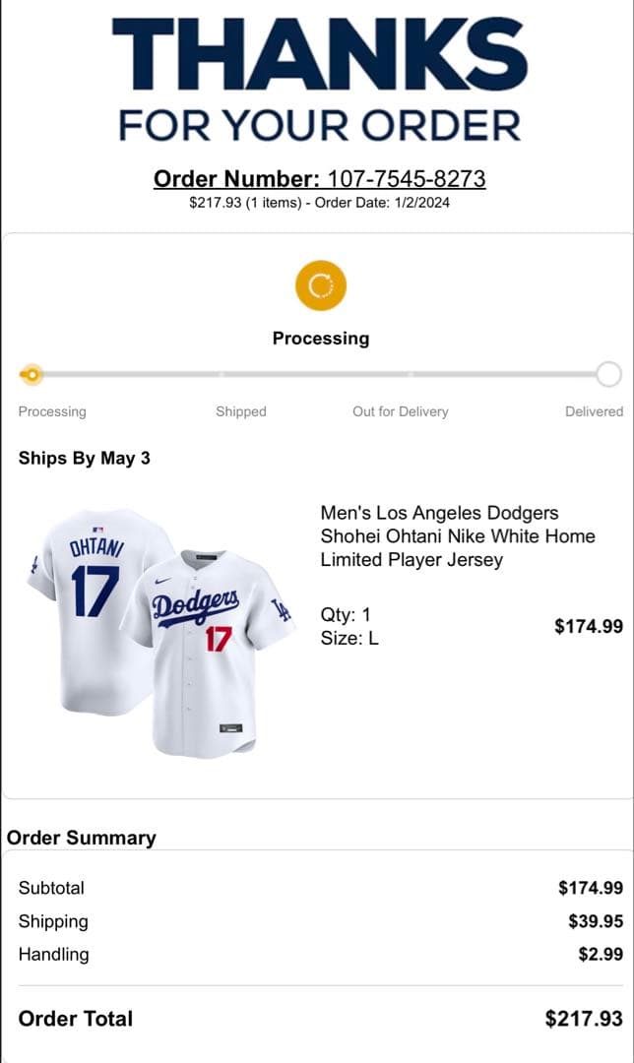This screenshot has width=634, height=1063.
Task: Click the yellow Processing status spinner icon
Action: pyautogui.click(x=320, y=285)
